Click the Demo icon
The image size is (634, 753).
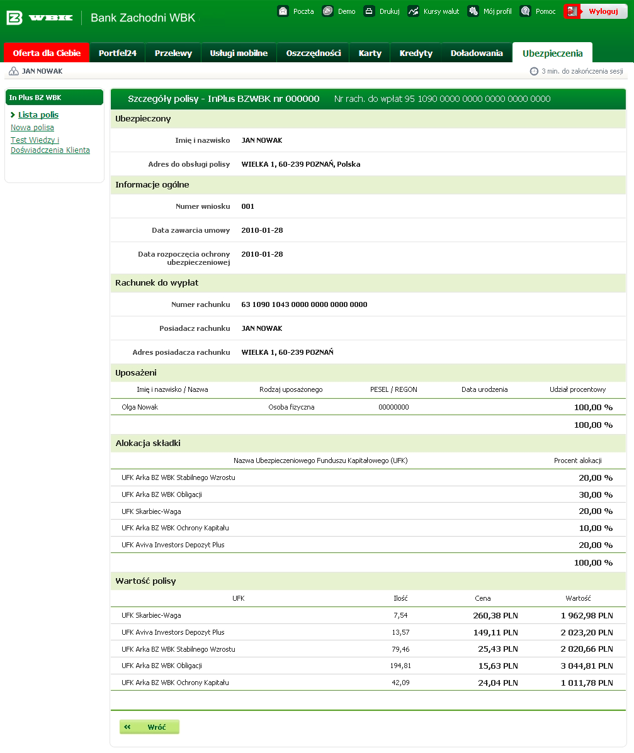[x=328, y=11]
